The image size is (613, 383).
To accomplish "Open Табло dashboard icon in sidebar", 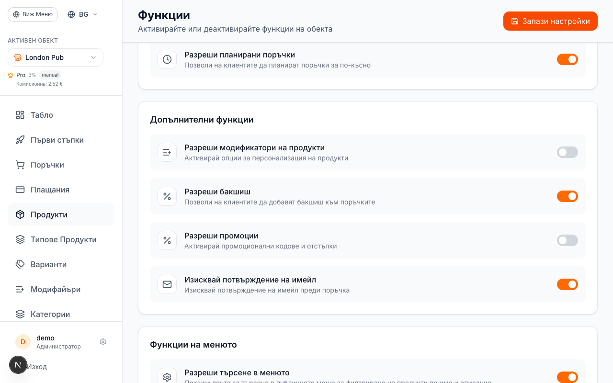I will point(20,115).
